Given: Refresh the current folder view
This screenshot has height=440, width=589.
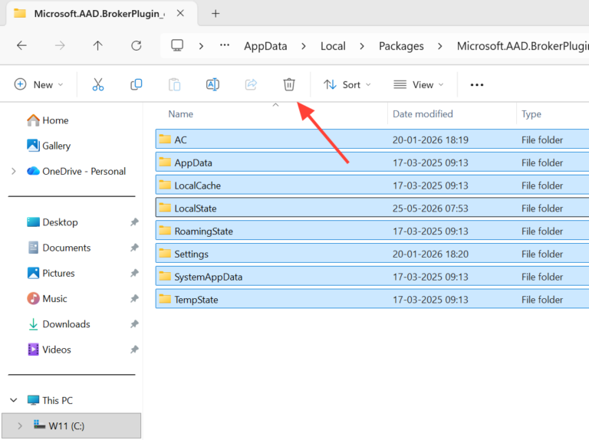Looking at the screenshot, I should (136, 46).
